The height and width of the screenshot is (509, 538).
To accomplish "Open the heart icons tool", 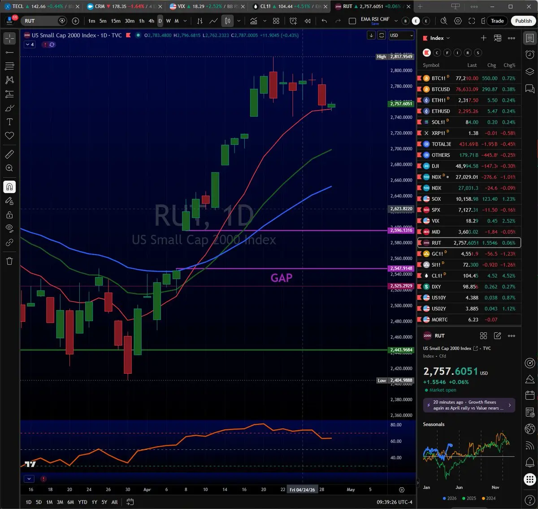I will pos(9,136).
